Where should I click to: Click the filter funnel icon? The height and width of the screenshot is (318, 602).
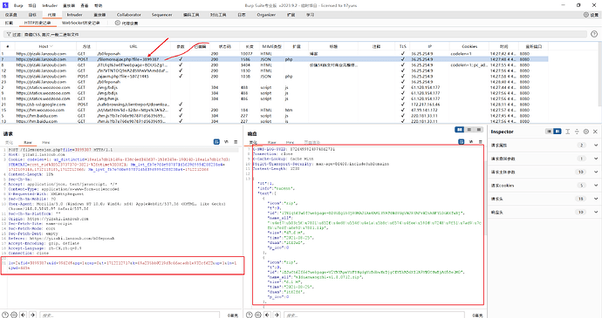9,35
